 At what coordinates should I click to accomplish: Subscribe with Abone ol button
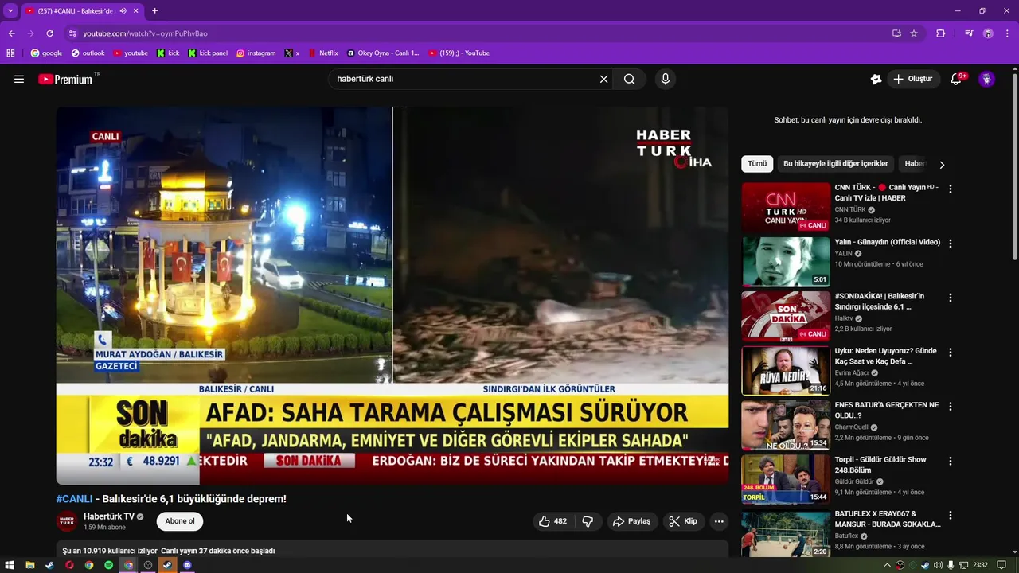click(x=180, y=521)
